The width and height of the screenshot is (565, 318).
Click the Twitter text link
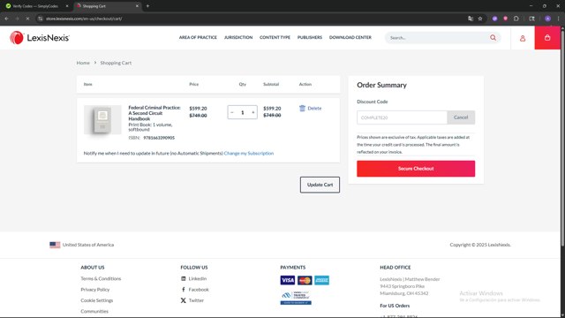pyautogui.click(x=196, y=300)
